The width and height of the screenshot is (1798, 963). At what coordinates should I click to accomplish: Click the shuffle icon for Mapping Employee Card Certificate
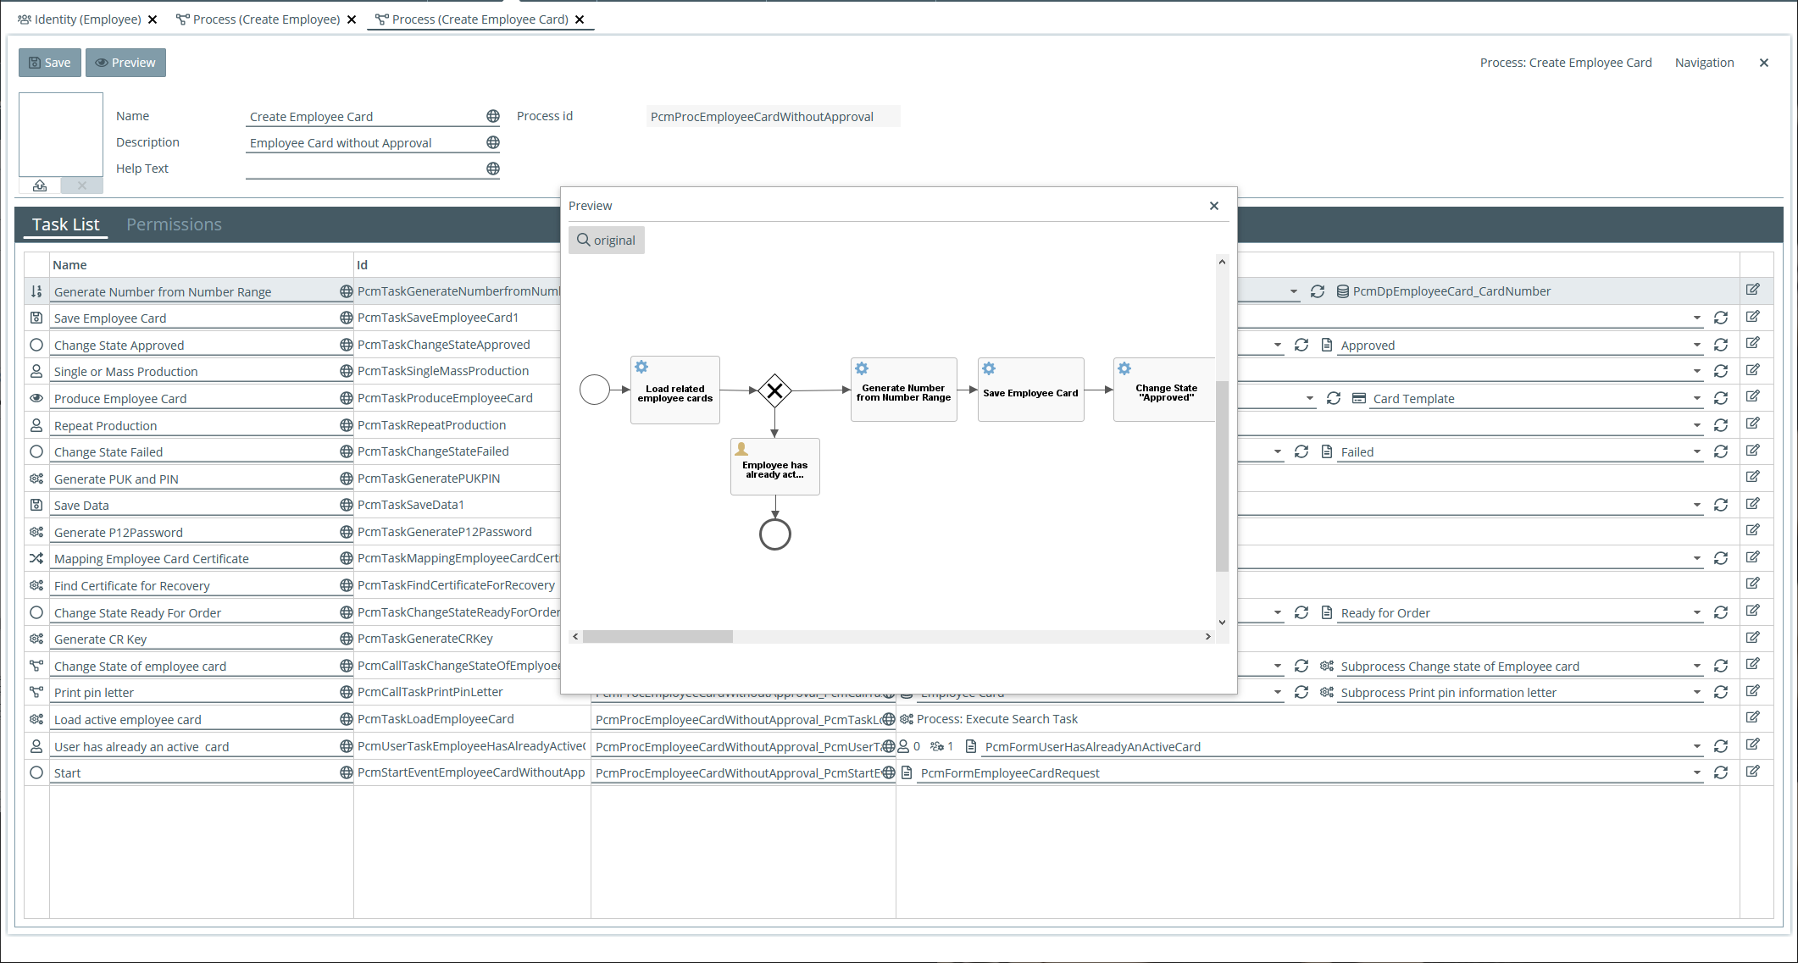pos(36,558)
